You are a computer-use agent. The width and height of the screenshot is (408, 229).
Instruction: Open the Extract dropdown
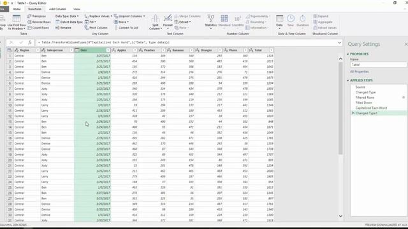pyautogui.click(x=183, y=22)
